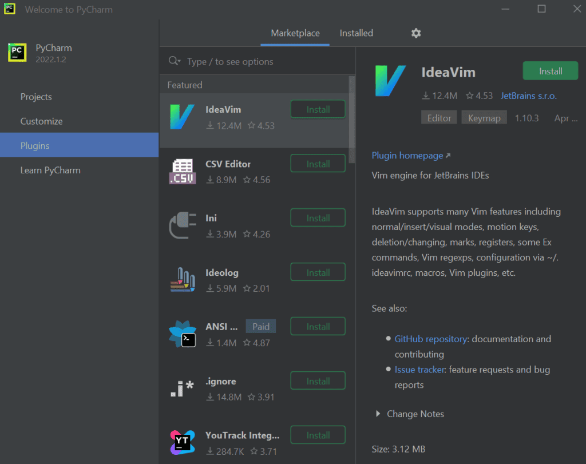Click the search magnifier options icon
Image resolution: width=586 pixels, height=464 pixels.
(x=175, y=61)
